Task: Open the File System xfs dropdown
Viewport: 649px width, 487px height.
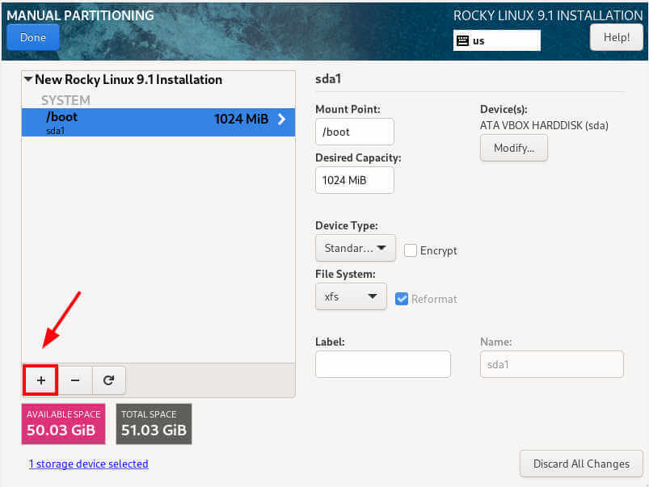Action: coord(351,296)
